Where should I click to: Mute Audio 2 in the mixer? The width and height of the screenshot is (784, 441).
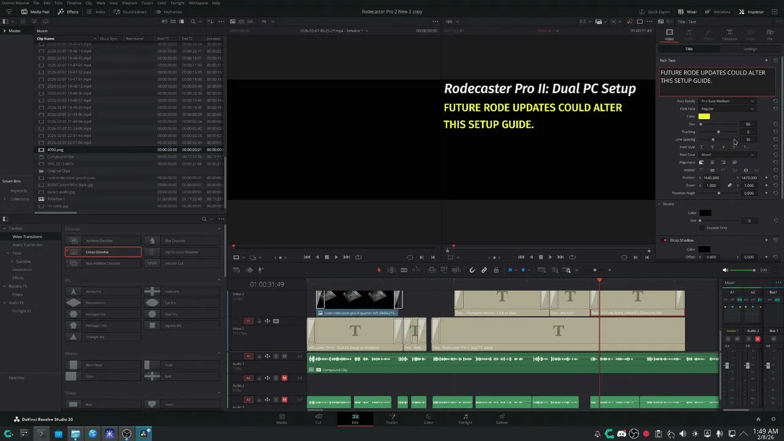pyautogui.click(x=758, y=339)
